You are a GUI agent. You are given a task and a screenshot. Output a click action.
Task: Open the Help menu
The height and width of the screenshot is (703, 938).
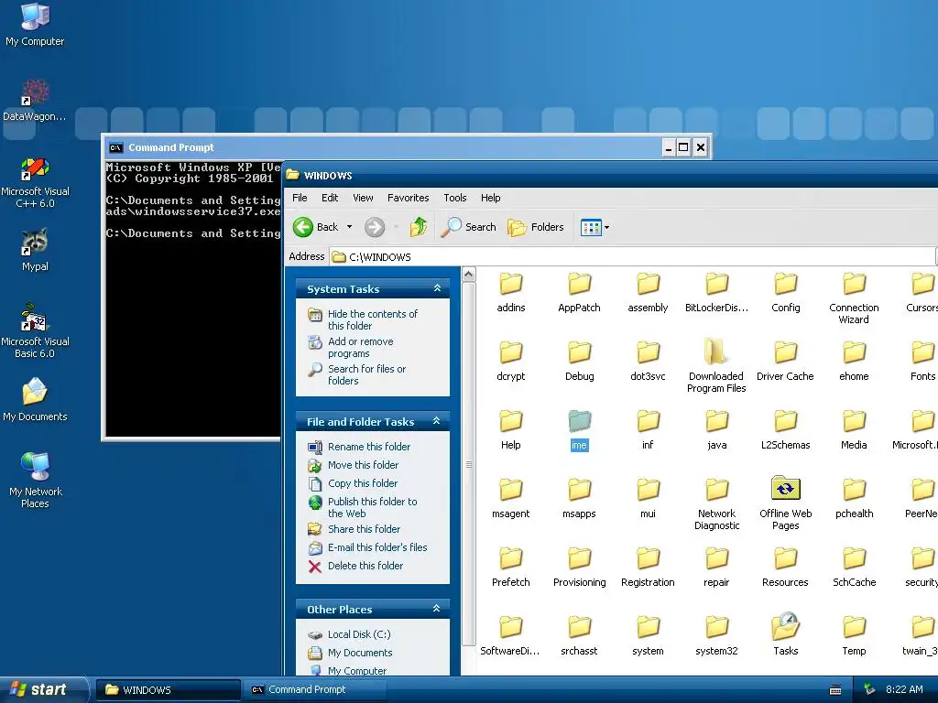pos(491,198)
